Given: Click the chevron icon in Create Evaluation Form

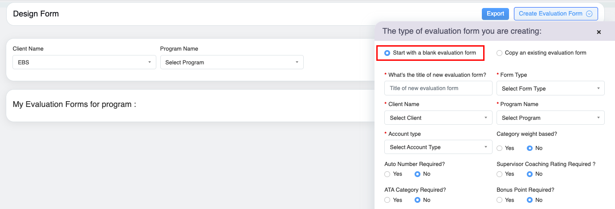Looking at the screenshot, I should pyautogui.click(x=589, y=14).
